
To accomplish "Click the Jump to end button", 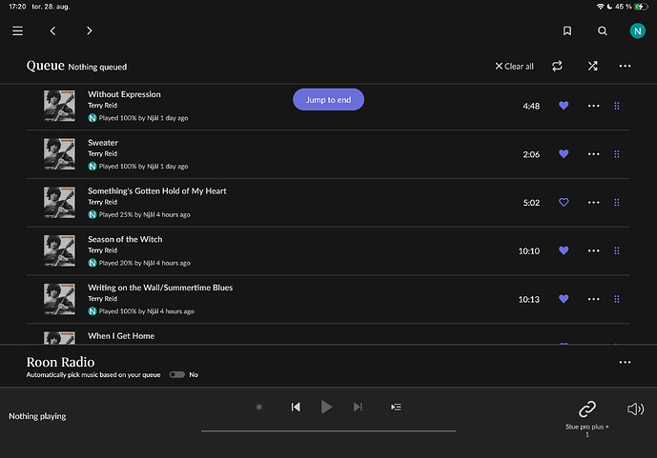I will pos(328,100).
